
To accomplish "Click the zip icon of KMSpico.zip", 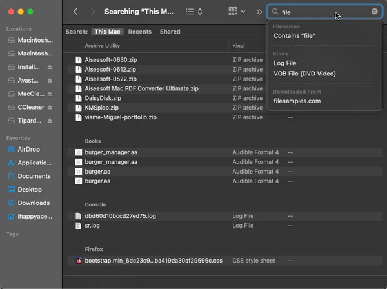I will pos(79,108).
